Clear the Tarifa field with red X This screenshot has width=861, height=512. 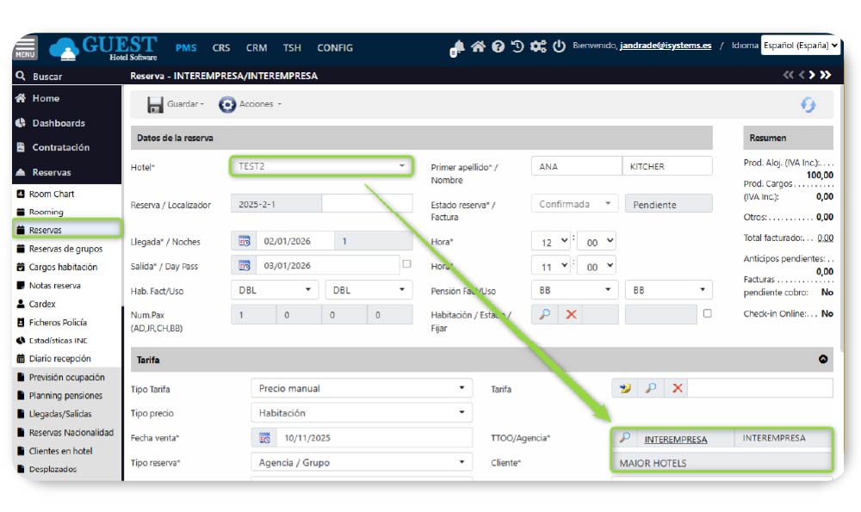pos(678,389)
